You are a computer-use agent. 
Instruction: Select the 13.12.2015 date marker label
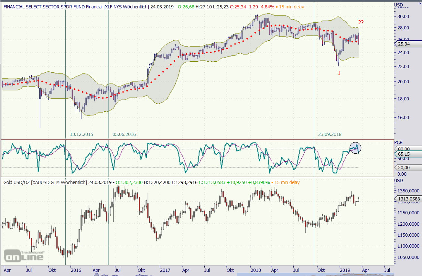81,134
